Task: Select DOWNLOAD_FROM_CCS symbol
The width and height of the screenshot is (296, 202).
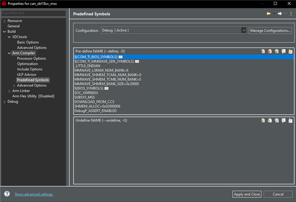Action: [x=94, y=102]
